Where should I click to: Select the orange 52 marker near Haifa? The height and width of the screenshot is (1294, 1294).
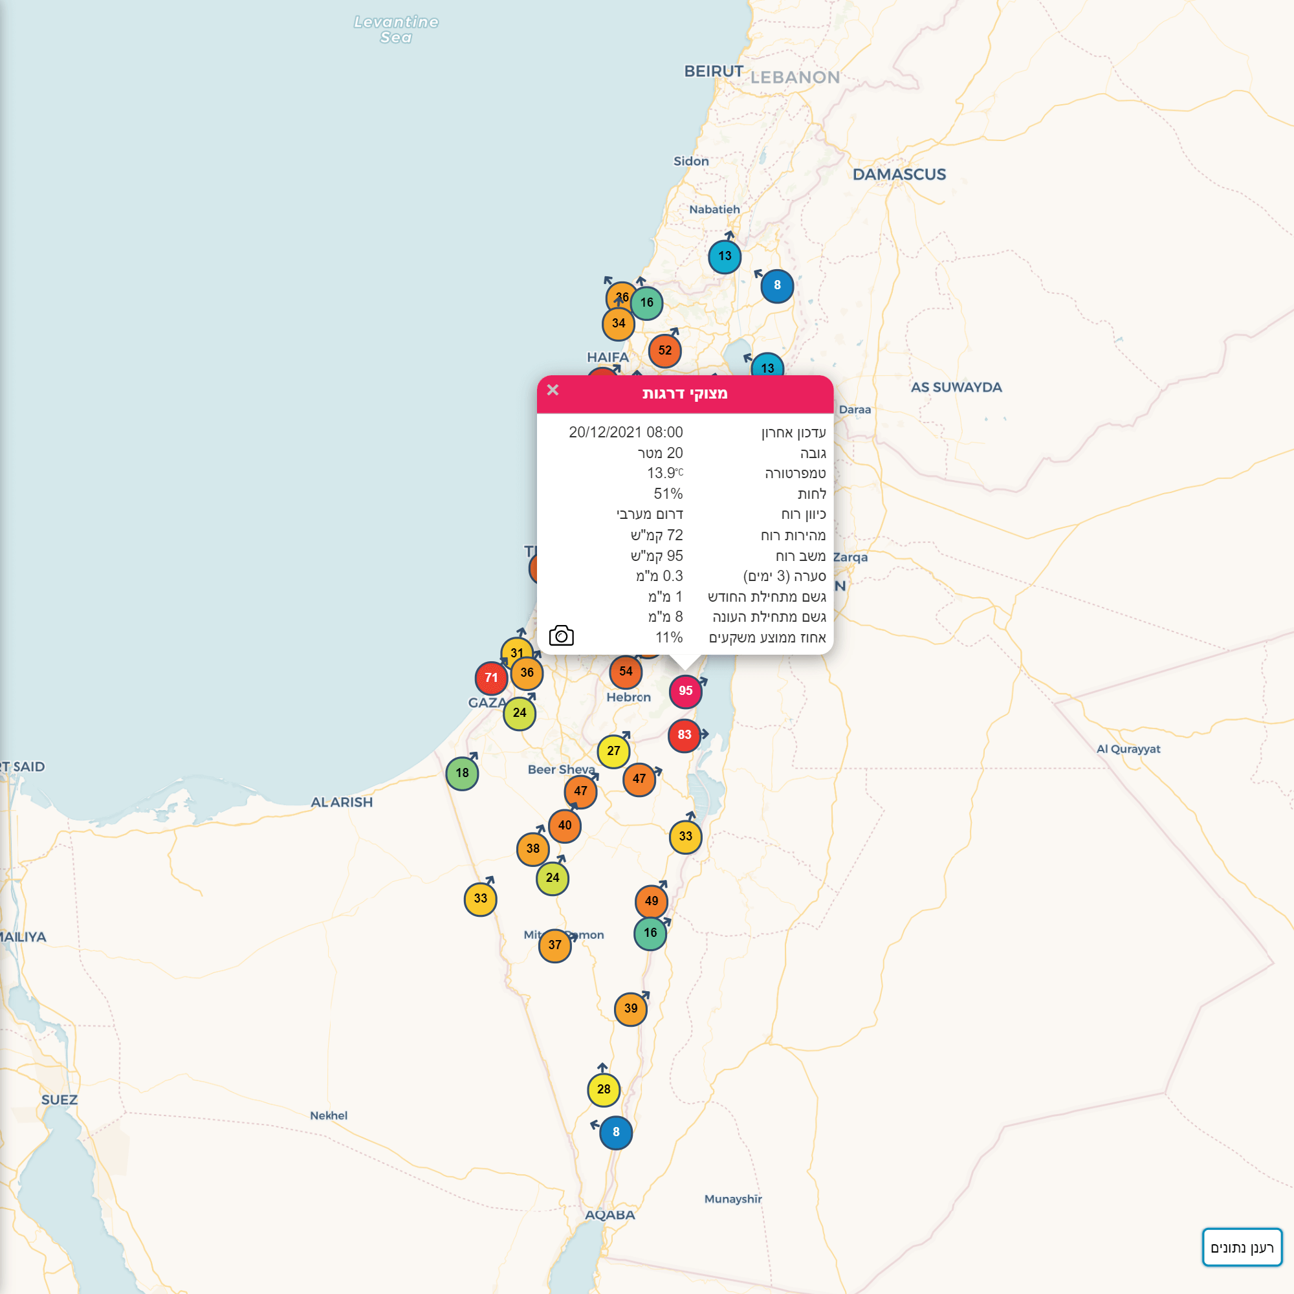[664, 351]
